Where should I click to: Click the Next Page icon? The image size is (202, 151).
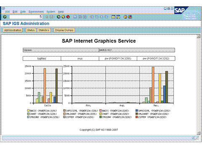101,17
